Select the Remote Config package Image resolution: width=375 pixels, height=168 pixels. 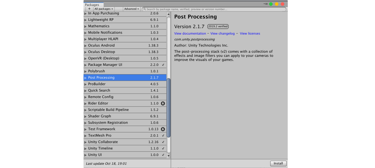125,97
